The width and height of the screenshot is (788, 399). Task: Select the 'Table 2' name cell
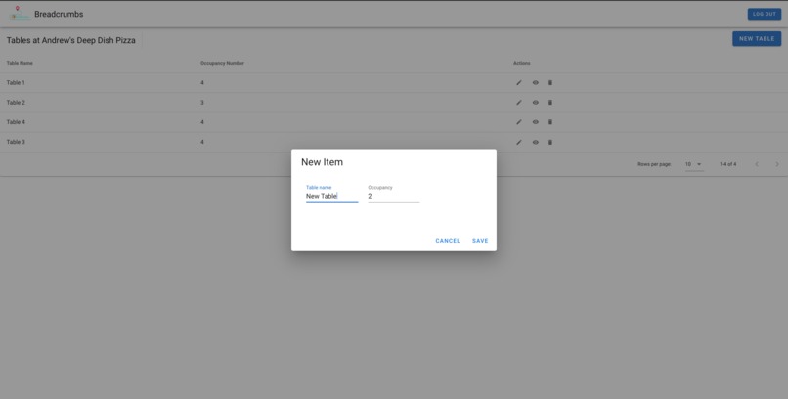tap(16, 102)
